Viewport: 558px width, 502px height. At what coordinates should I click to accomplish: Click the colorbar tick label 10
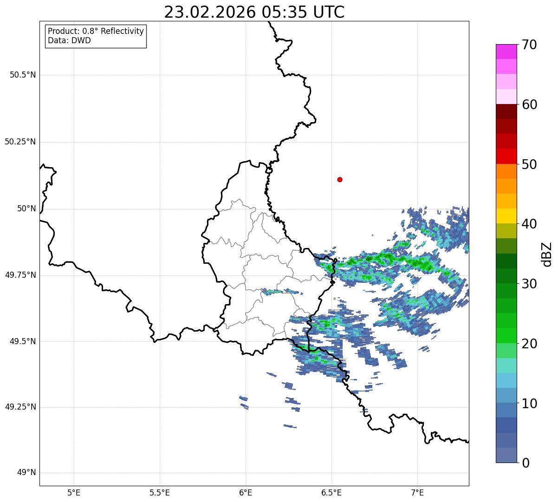[529, 403]
